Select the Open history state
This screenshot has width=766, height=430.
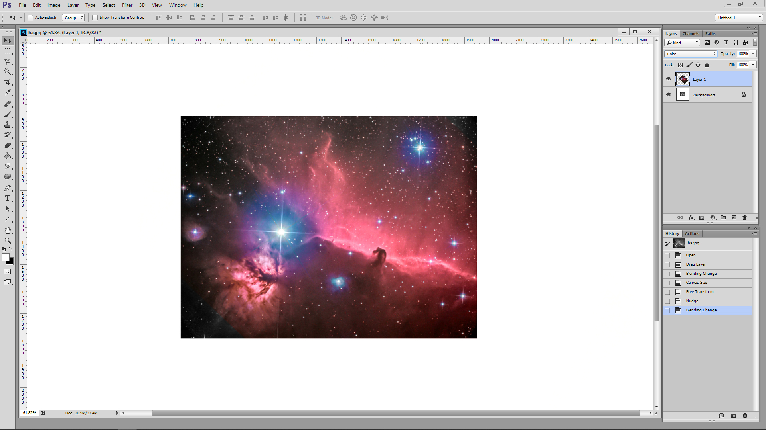coord(708,255)
